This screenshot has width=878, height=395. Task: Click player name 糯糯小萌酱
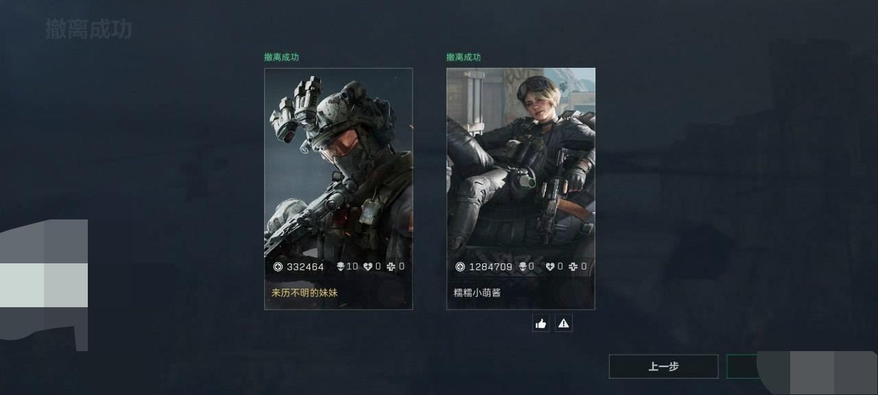pyautogui.click(x=477, y=293)
